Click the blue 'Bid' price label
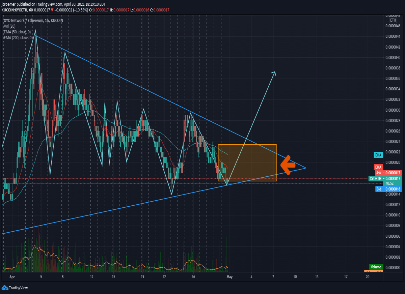Viewport: 405px width, 294px height. [x=379, y=189]
